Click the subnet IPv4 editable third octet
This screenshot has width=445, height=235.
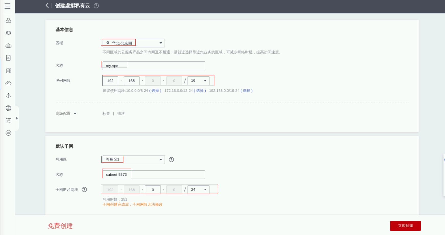tap(153, 190)
